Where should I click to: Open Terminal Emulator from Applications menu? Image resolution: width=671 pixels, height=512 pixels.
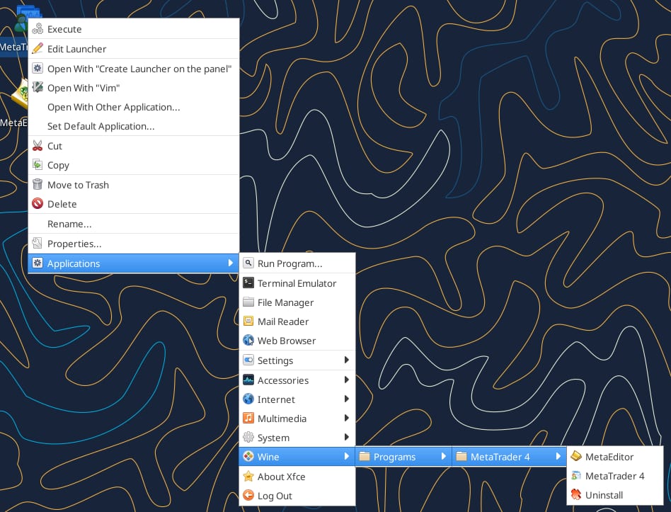pyautogui.click(x=297, y=283)
